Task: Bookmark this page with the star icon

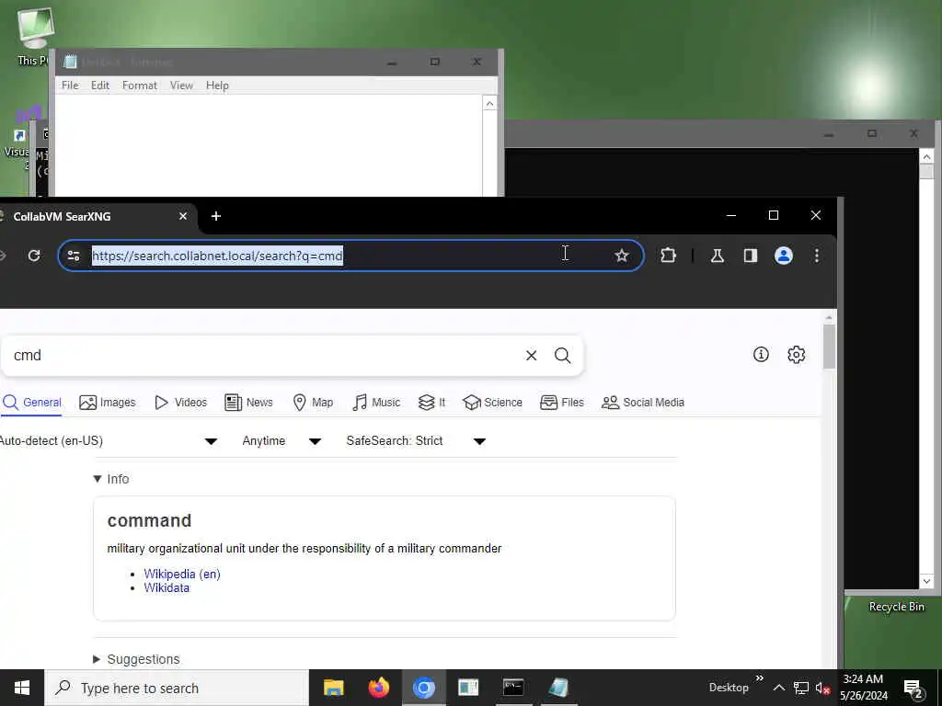Action: (621, 256)
